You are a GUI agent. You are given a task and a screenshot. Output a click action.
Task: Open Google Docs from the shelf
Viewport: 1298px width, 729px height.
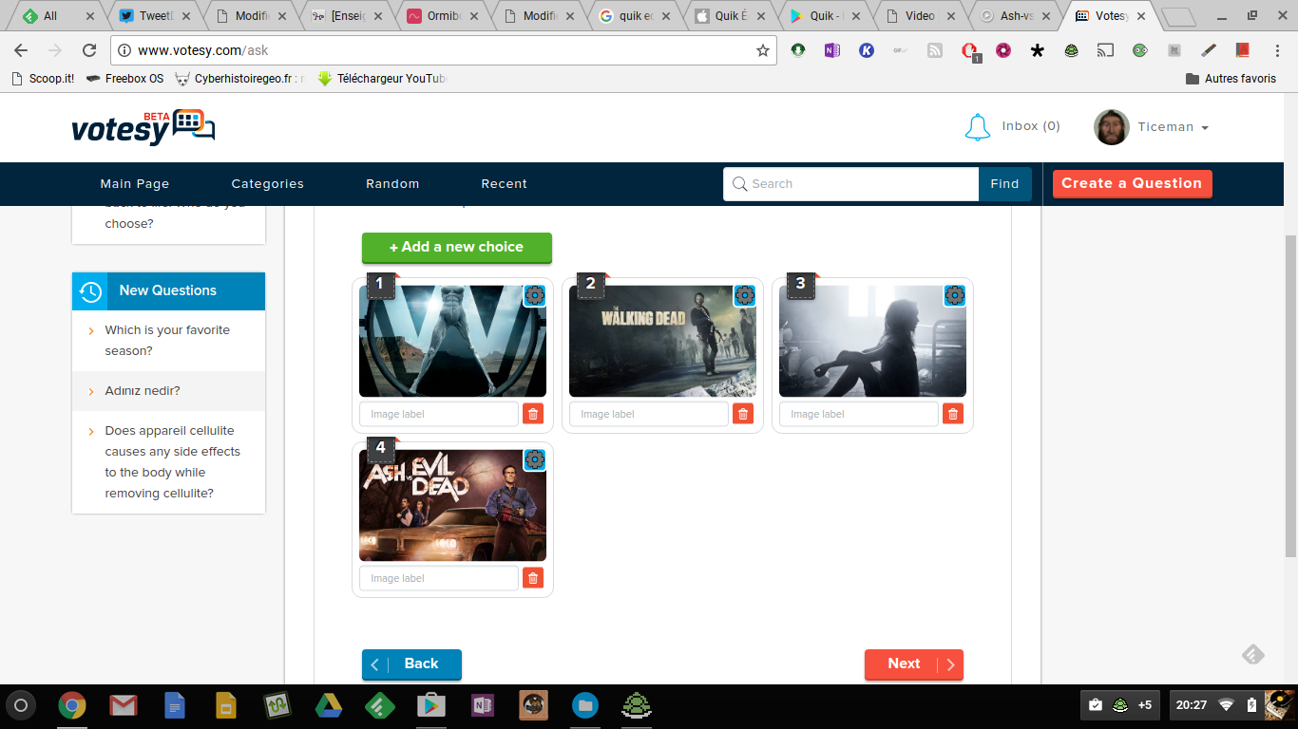click(175, 705)
